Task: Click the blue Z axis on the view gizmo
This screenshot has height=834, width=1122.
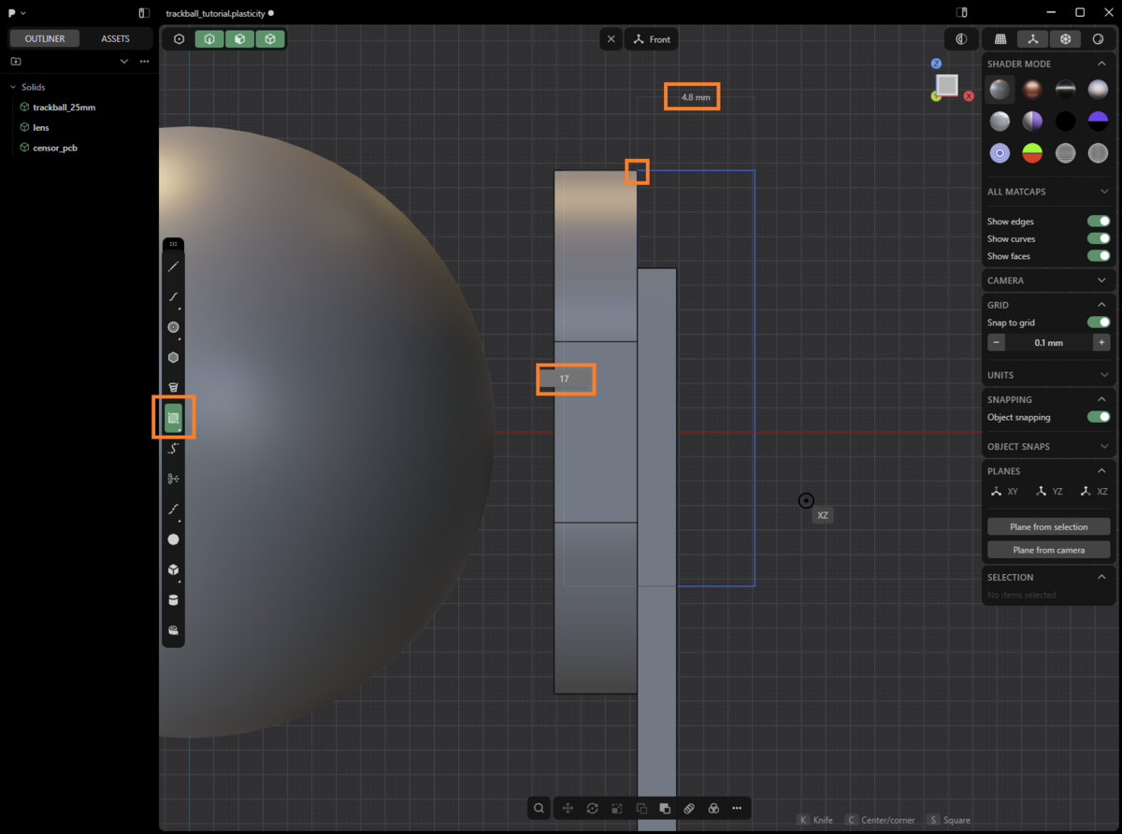Action: coord(936,64)
